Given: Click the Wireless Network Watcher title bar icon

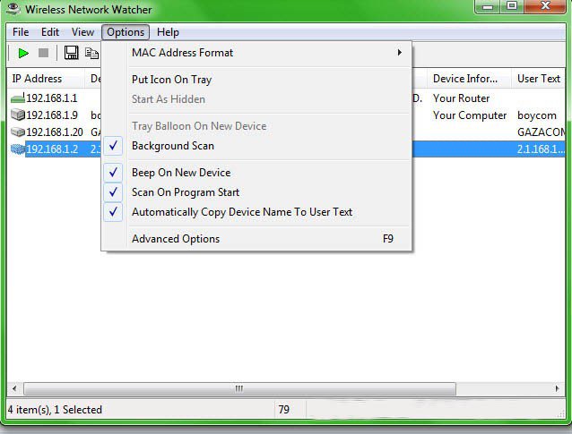Looking at the screenshot, I should pos(13,10).
